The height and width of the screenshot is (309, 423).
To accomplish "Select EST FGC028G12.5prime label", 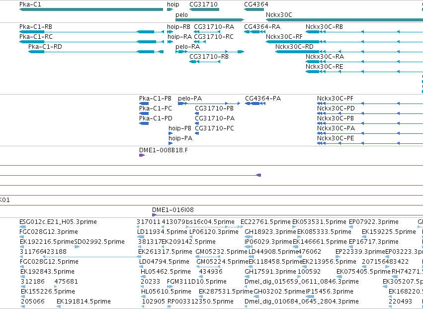I will (49, 261).
